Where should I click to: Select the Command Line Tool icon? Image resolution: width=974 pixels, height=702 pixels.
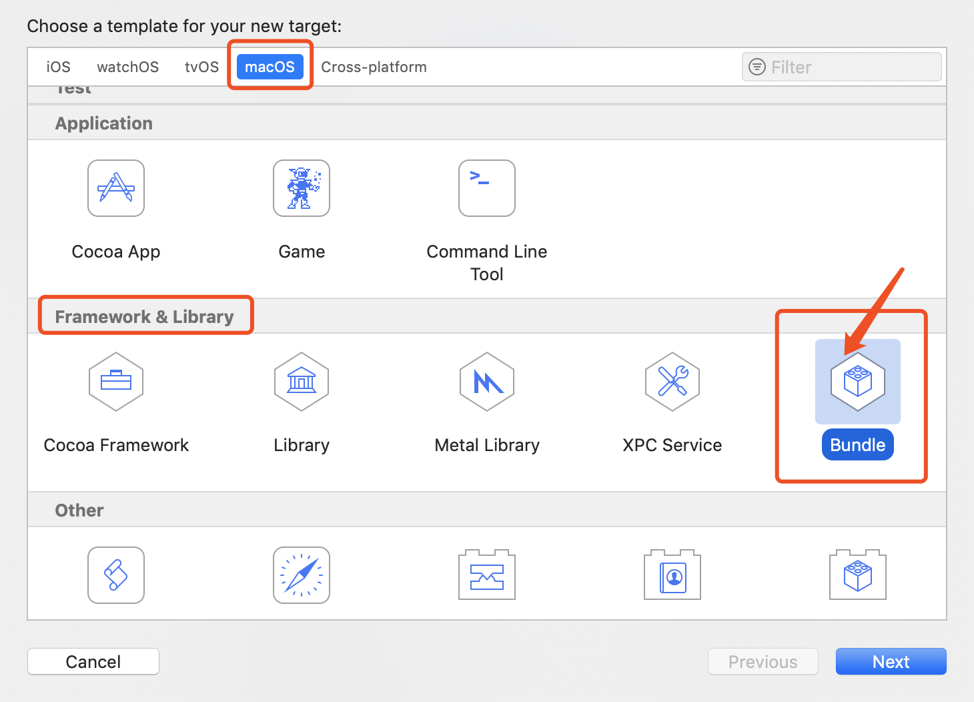(487, 188)
